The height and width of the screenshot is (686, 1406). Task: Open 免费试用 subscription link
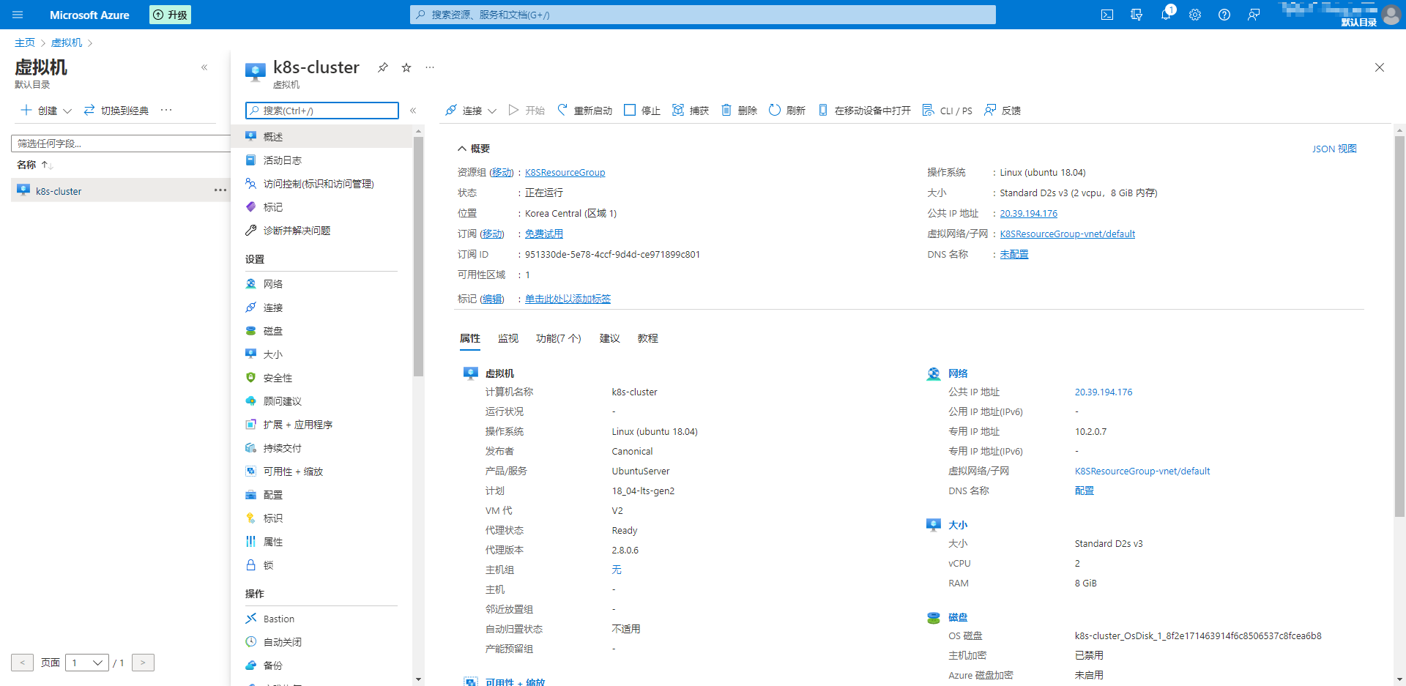[x=544, y=234]
